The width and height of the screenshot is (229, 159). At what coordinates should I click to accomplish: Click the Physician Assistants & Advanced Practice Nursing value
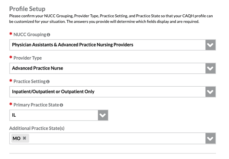(x=72, y=45)
